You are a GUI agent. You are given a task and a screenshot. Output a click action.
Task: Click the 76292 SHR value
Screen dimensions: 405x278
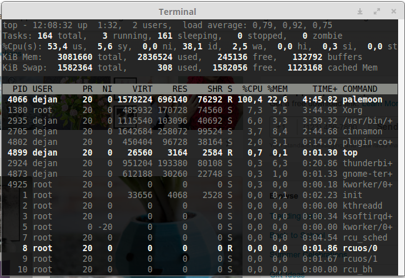pyautogui.click(x=210, y=99)
